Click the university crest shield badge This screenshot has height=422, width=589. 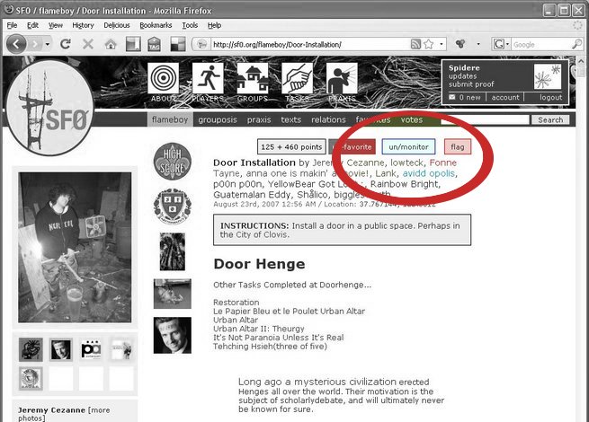[x=173, y=206]
